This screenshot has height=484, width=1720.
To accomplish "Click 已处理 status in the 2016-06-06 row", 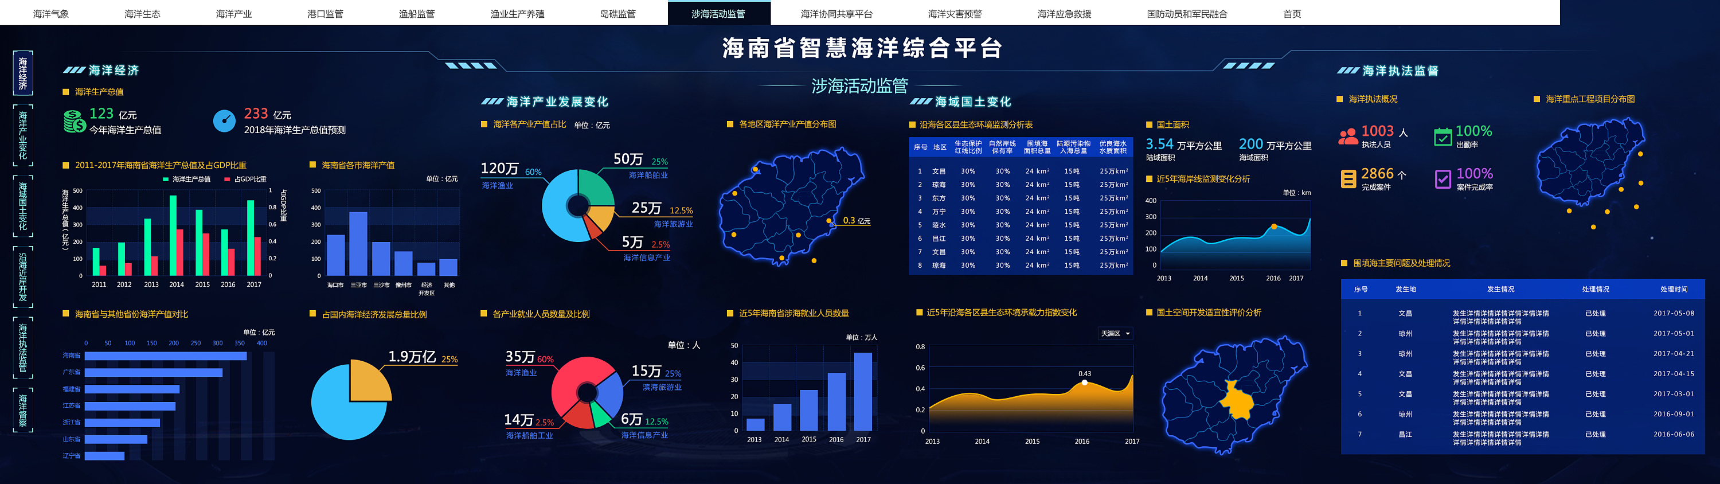I will (1596, 435).
